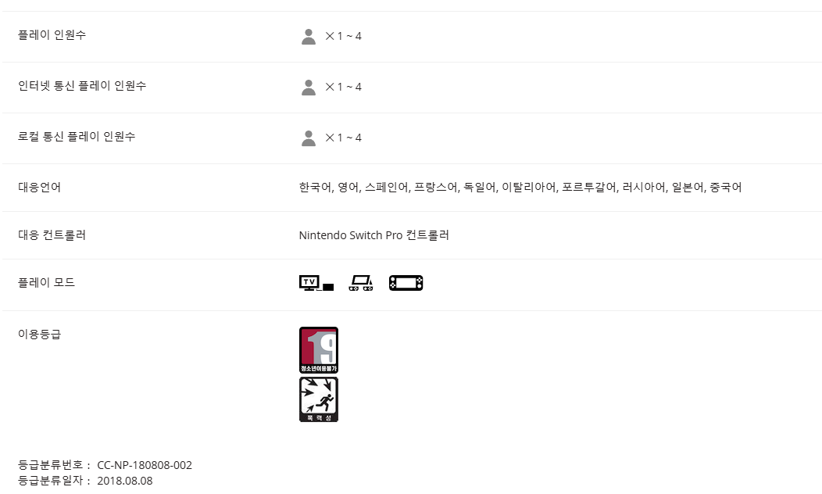Click the 이용등급 row label
Viewport: 822px width, 494px height.
coord(39,334)
